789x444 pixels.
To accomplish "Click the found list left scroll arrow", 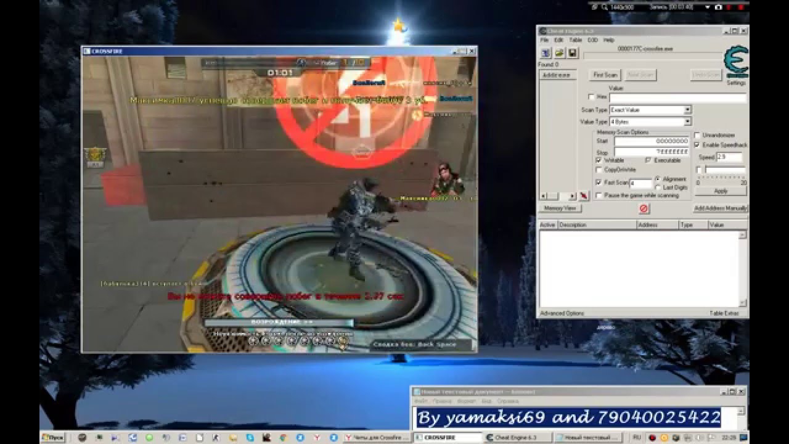I will click(x=543, y=196).
